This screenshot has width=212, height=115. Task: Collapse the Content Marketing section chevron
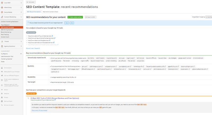[x=21, y=17]
